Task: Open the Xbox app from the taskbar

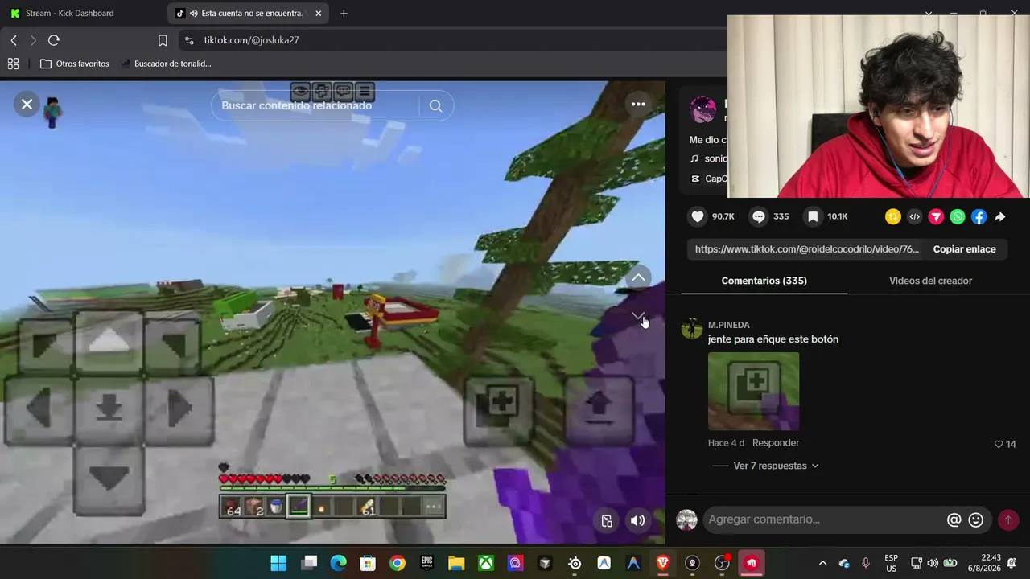Action: point(486,564)
